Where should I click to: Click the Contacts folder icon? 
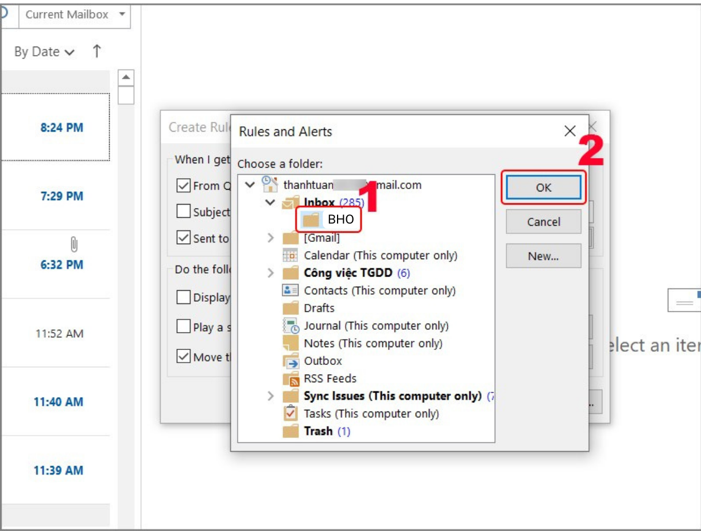click(x=291, y=291)
